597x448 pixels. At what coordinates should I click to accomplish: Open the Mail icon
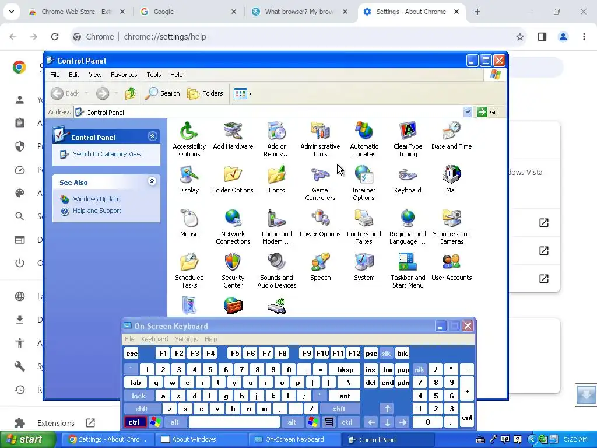[451, 180]
